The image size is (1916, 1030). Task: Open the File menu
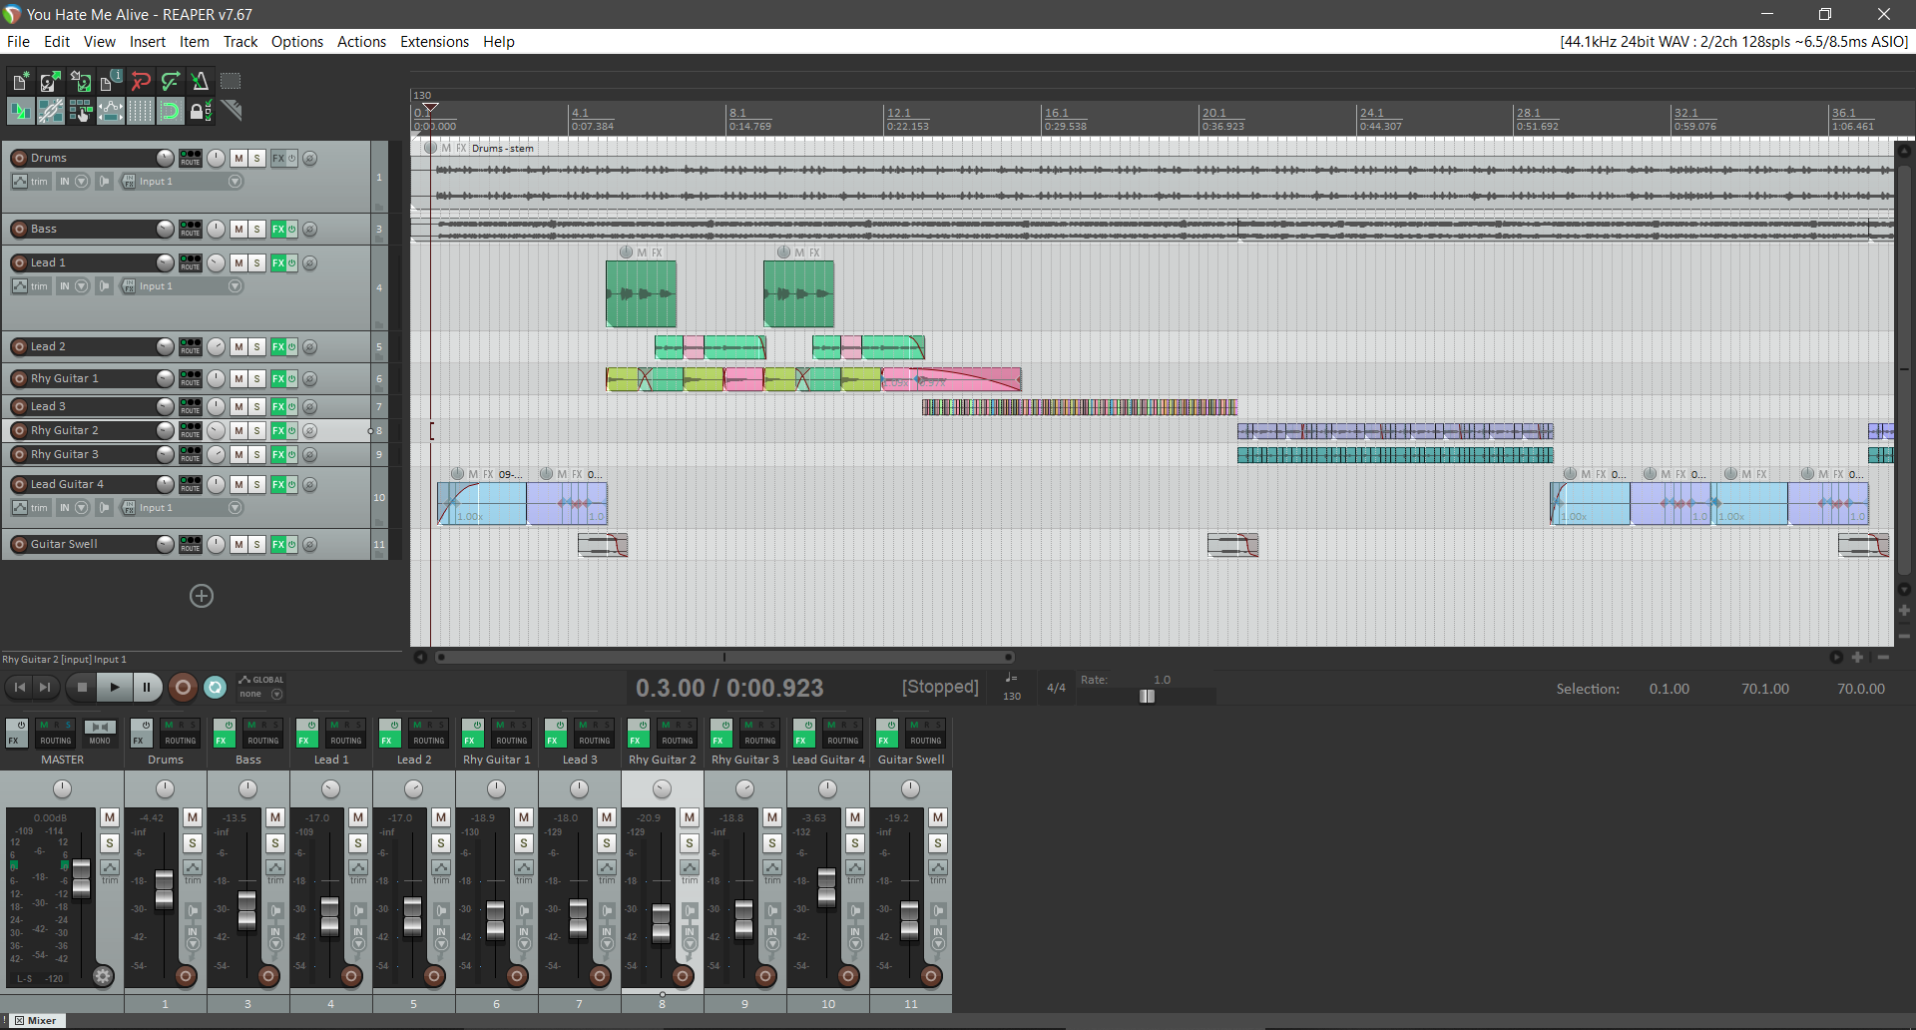coord(18,42)
